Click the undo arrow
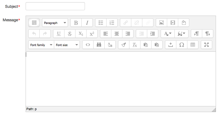The width and height of the screenshot is (220, 115). point(34,34)
